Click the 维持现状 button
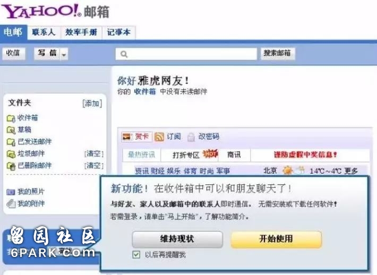Viewport: 377px width, 275px height. click(x=177, y=239)
